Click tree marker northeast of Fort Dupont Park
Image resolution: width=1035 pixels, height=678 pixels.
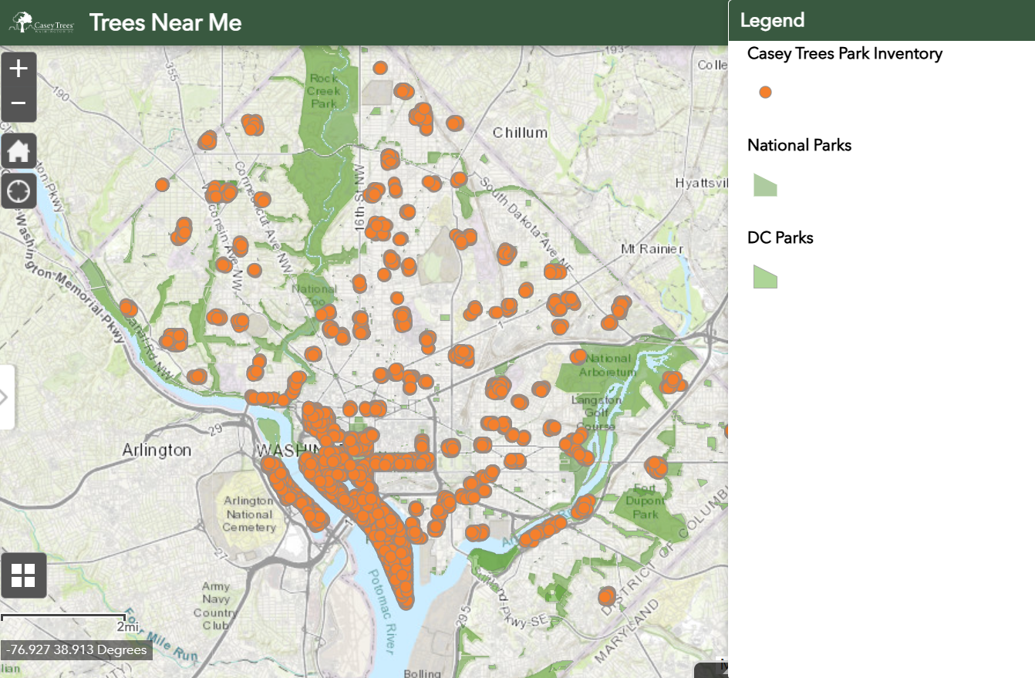[656, 467]
